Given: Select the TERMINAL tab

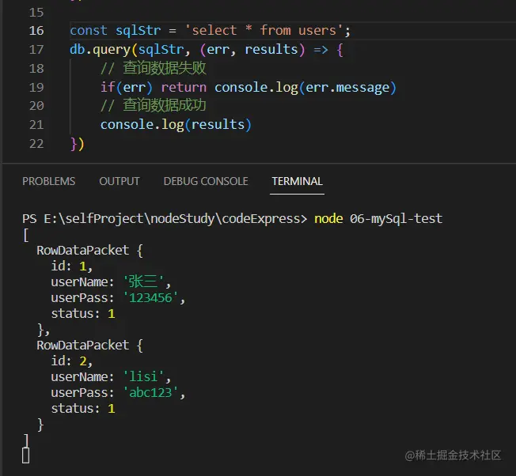Looking at the screenshot, I should coord(297,181).
